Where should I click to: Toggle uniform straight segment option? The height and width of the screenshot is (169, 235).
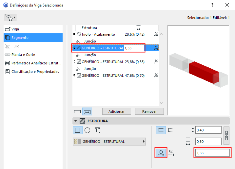[161, 130]
